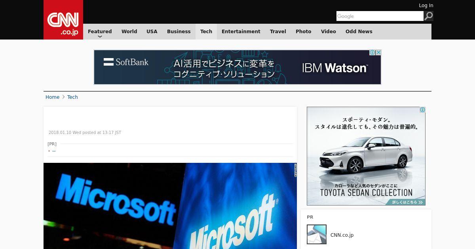Click the CNN.co.jp PR mail thumbnail

(317, 234)
